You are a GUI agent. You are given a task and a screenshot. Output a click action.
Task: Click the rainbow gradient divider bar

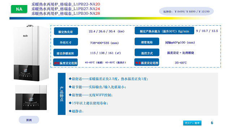(110, 18)
